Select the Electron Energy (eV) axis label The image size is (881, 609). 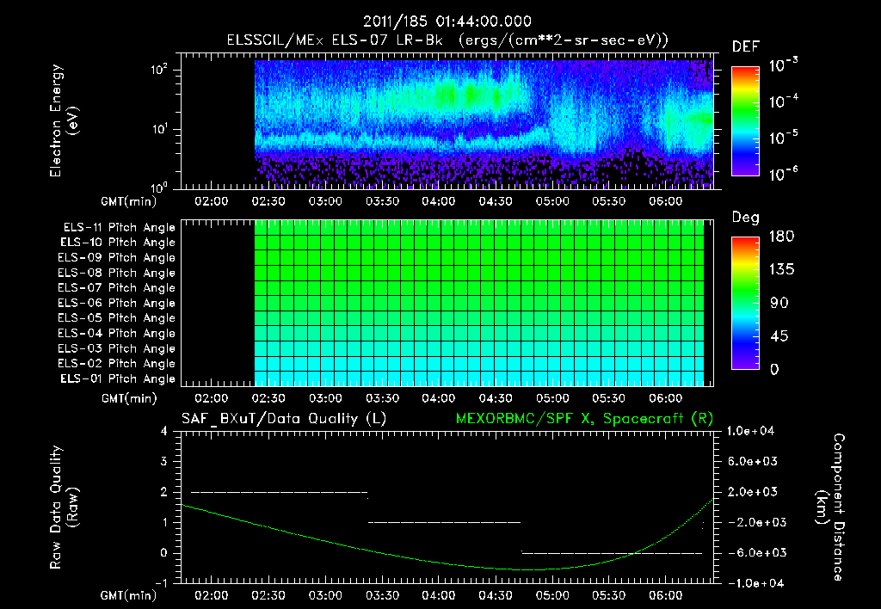64,120
